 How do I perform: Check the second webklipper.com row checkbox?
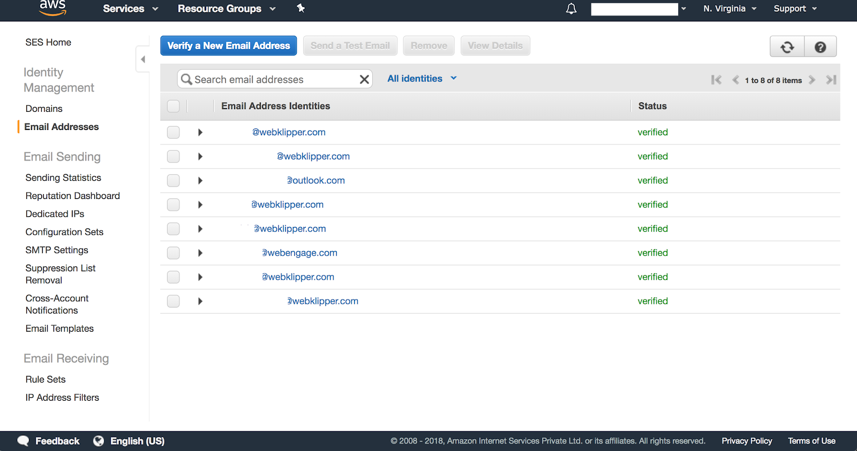coord(174,156)
